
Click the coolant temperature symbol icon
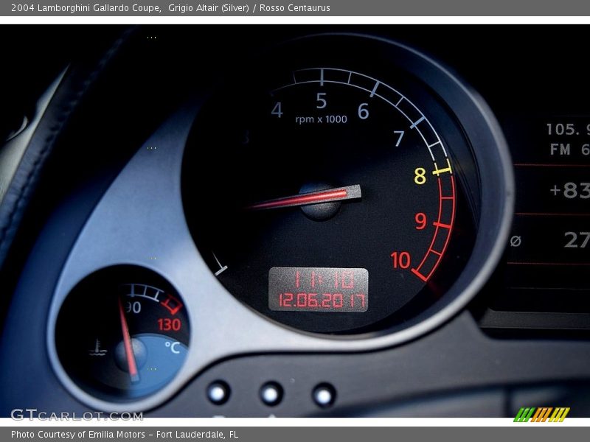pos(98,348)
